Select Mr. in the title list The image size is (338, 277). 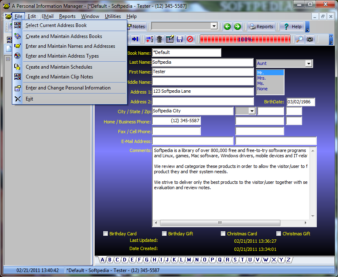pos(270,73)
